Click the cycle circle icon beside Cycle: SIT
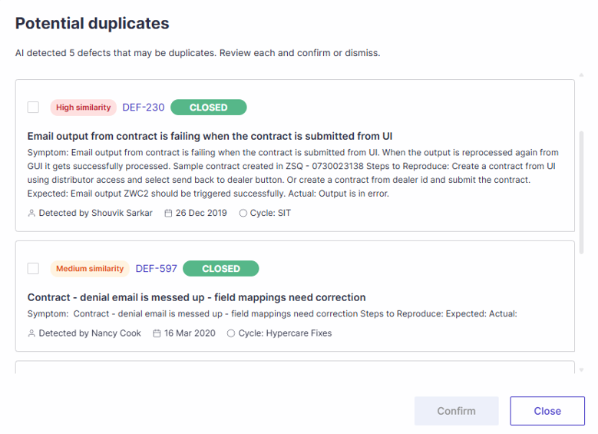The height and width of the screenshot is (434, 598). tap(243, 213)
